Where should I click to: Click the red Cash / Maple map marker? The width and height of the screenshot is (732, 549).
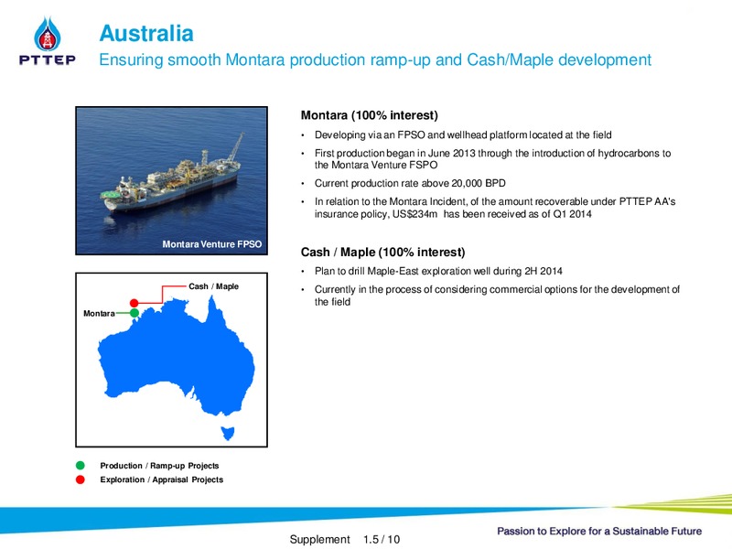click(x=134, y=303)
